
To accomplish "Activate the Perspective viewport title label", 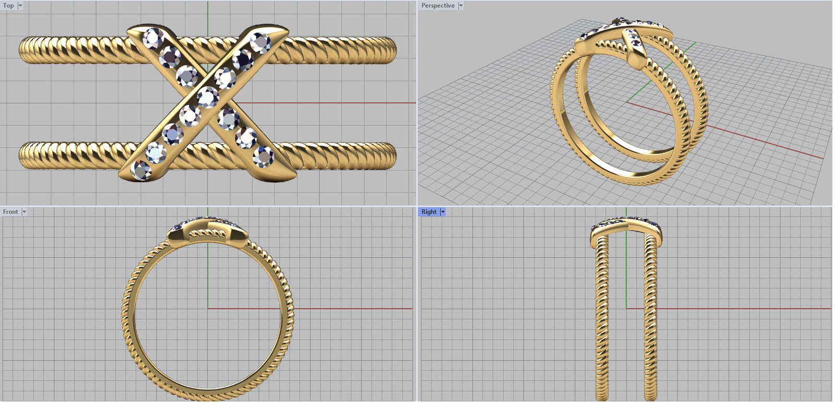I will 438,6.
